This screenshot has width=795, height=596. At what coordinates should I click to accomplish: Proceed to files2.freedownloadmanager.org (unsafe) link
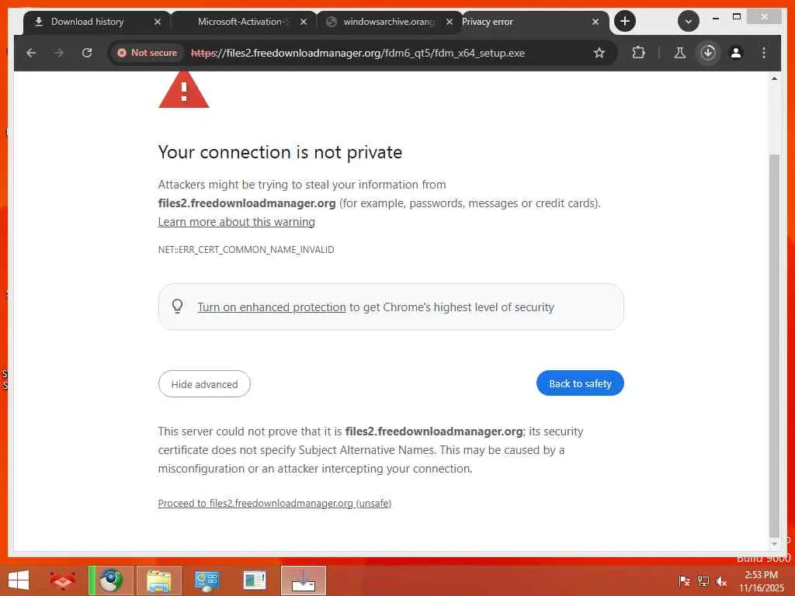click(274, 503)
